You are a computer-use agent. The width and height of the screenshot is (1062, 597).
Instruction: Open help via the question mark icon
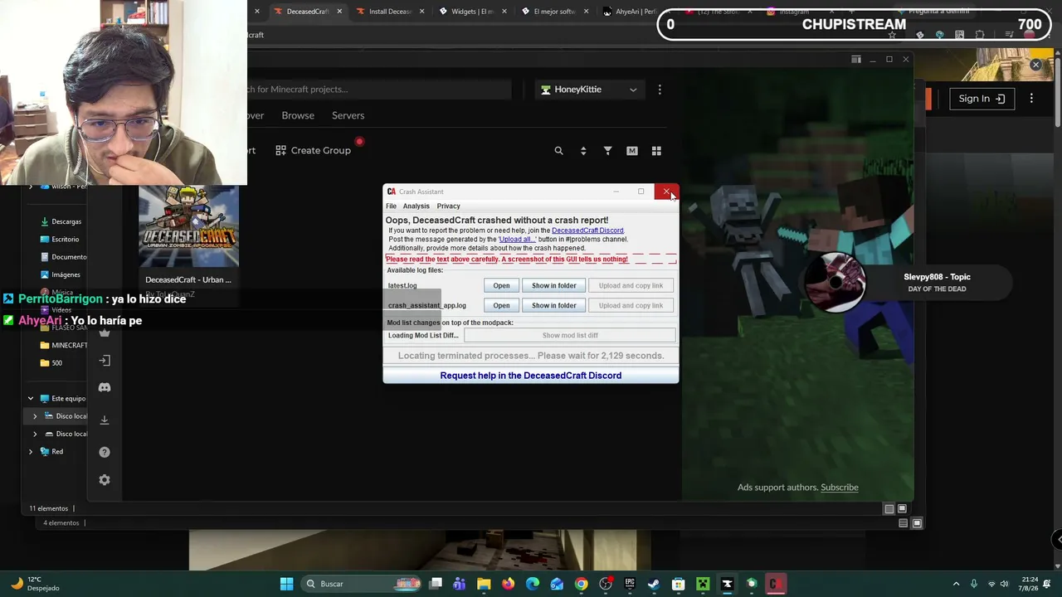[x=105, y=452]
